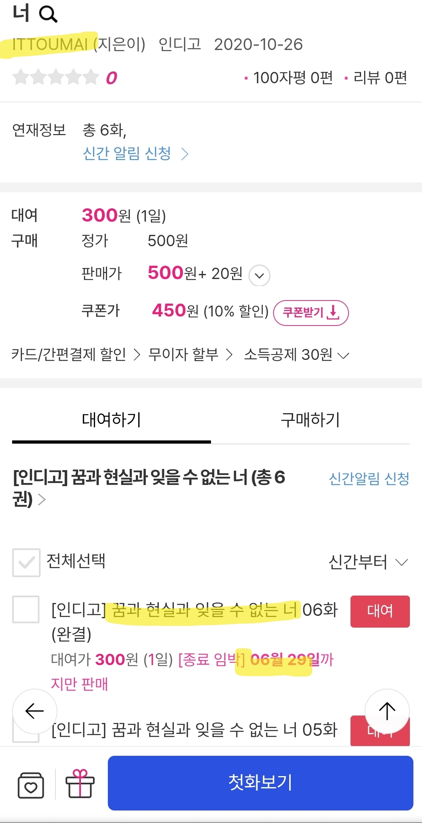The image size is (422, 823).
Task: Switch to the 구매하기 tab
Action: click(x=310, y=420)
